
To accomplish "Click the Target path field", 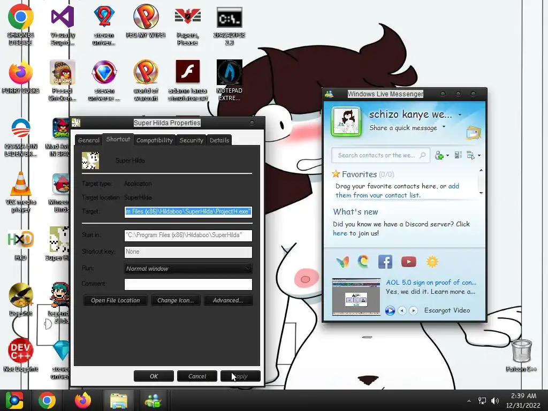I will click(x=188, y=211).
